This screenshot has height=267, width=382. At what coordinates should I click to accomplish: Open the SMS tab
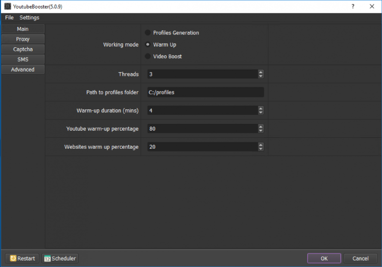click(x=23, y=60)
